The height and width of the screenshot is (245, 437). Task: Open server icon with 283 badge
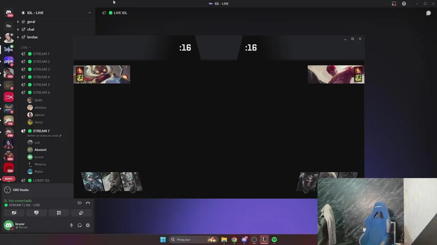[9, 156]
